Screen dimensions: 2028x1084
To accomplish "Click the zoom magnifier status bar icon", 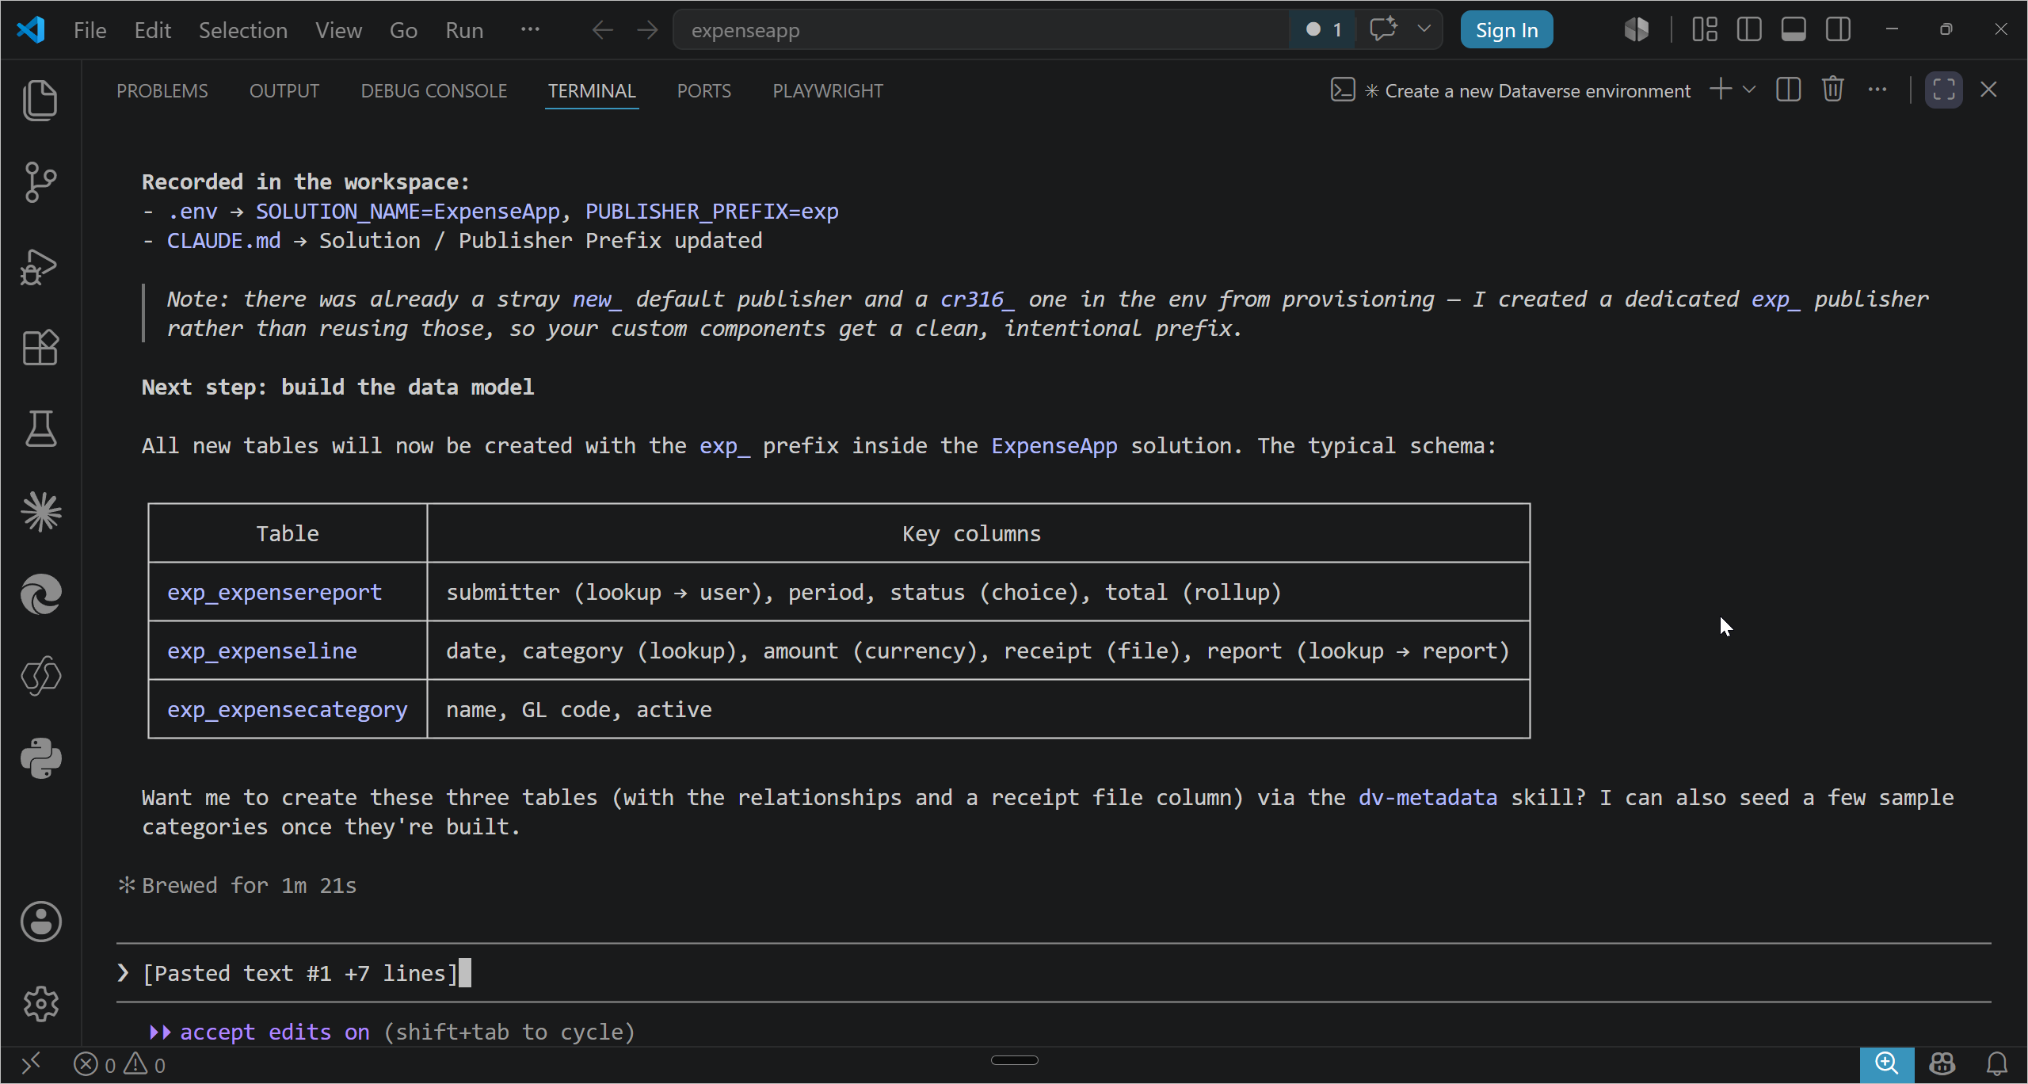I will [x=1887, y=1064].
